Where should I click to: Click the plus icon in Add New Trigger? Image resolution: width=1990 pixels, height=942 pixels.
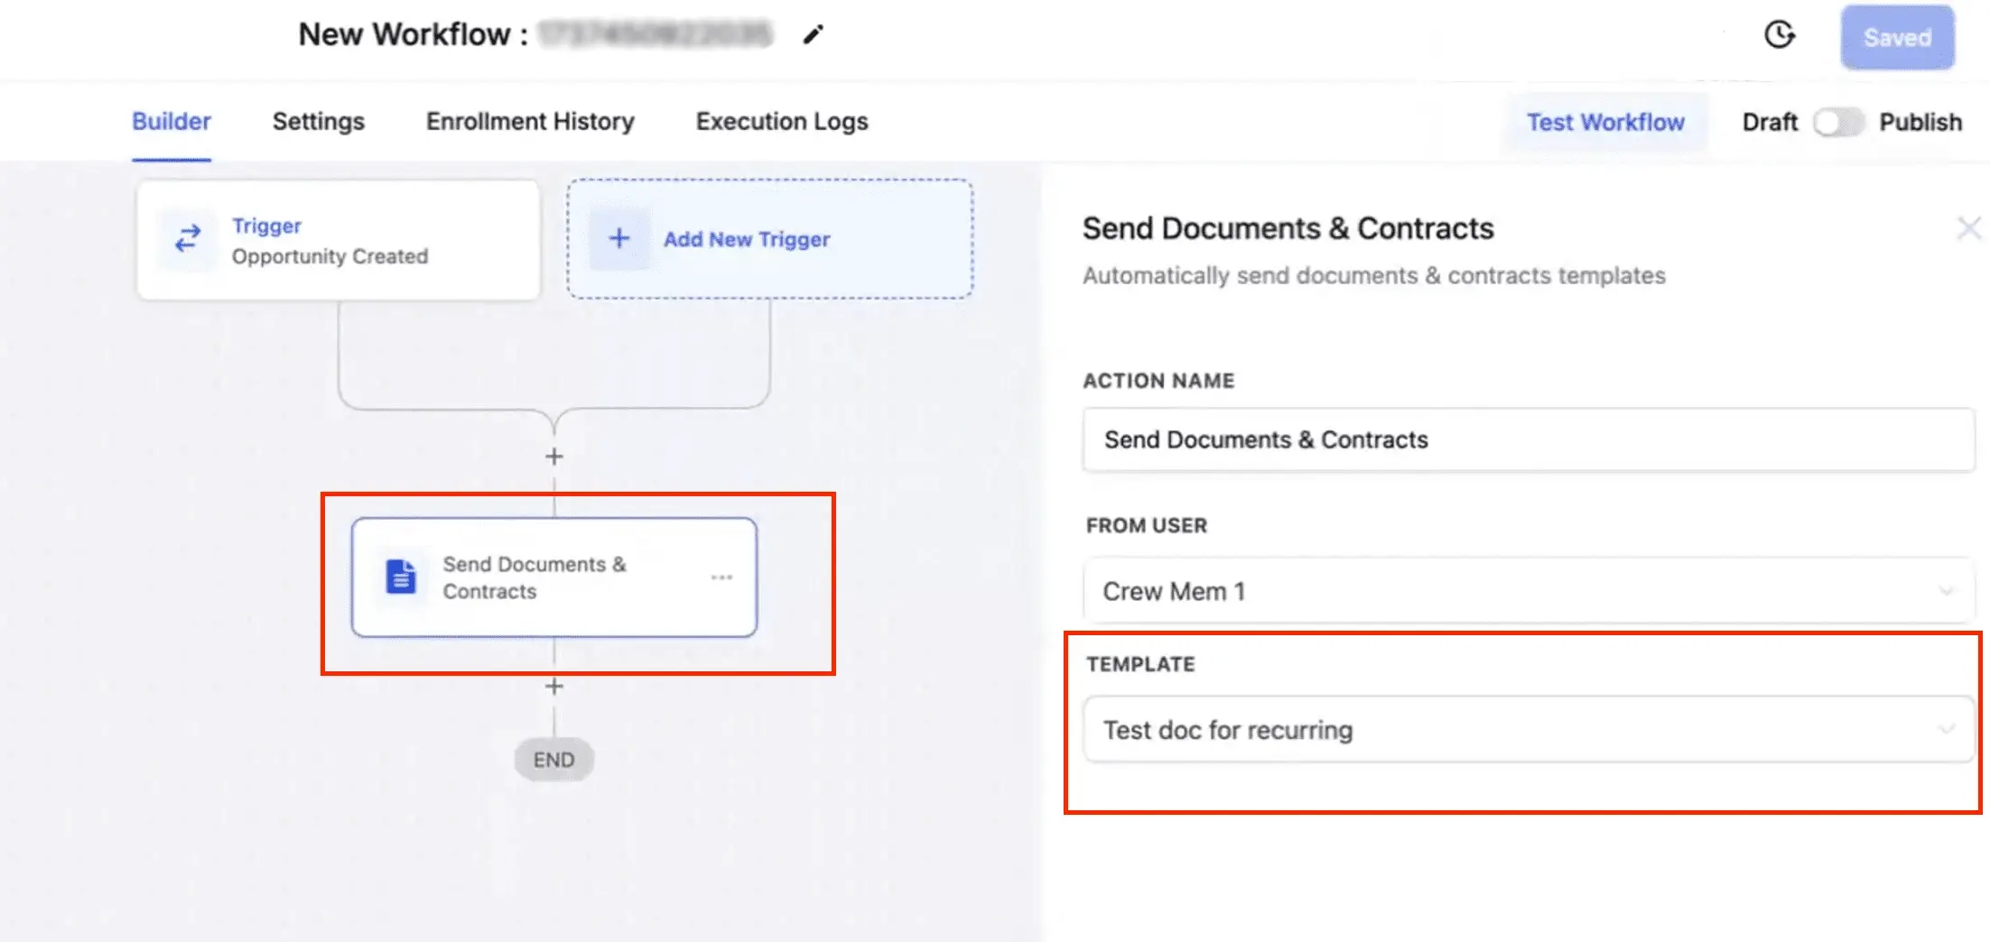[619, 238]
